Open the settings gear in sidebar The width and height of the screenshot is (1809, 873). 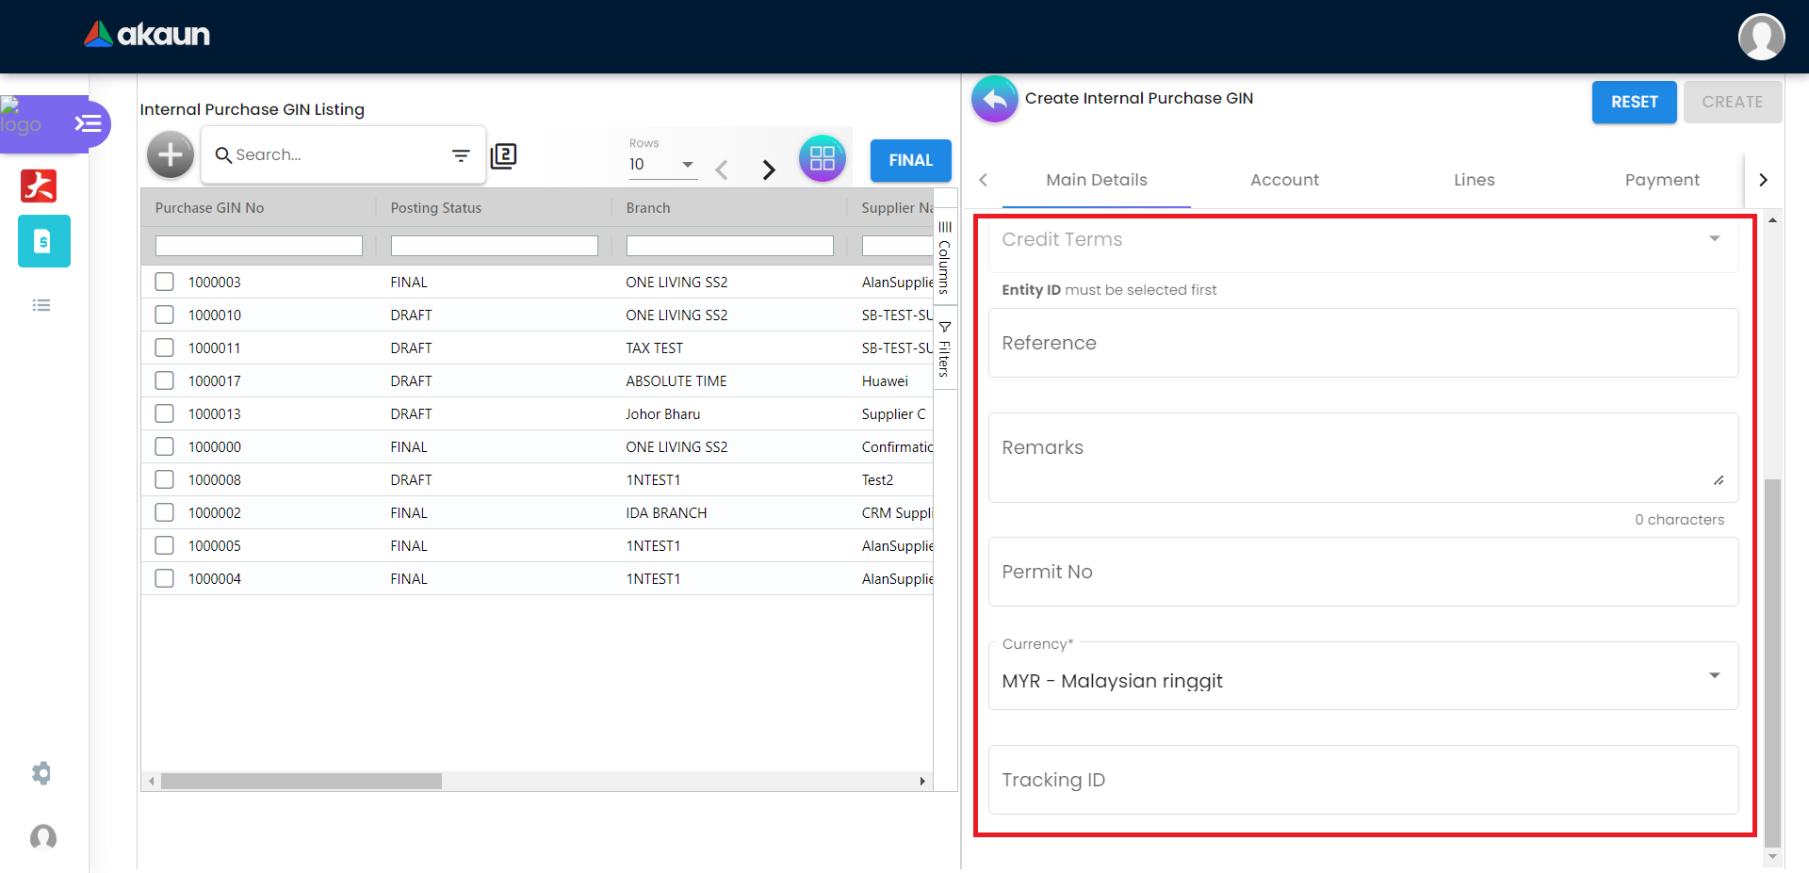point(41,773)
